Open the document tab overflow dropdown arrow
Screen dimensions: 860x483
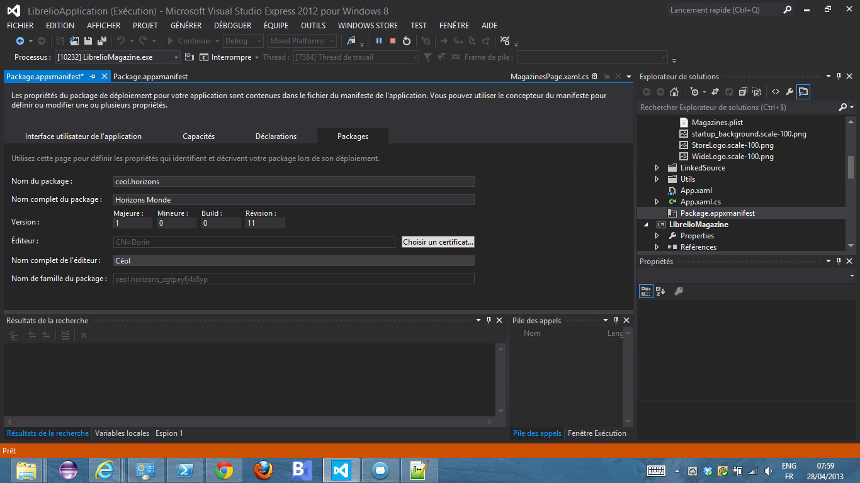click(628, 76)
